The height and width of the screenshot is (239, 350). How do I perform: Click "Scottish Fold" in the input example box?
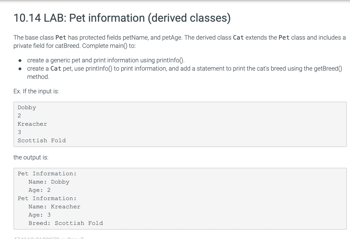(42, 141)
